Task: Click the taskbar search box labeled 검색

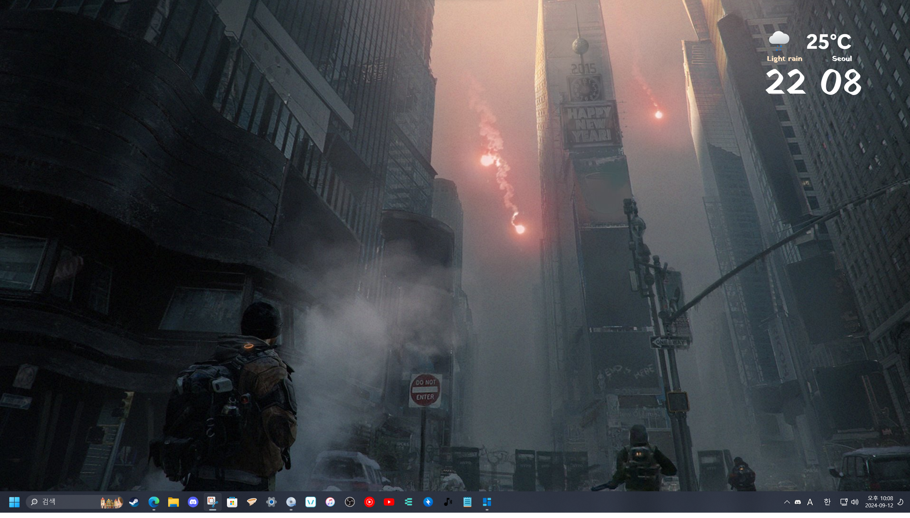Action: point(75,502)
